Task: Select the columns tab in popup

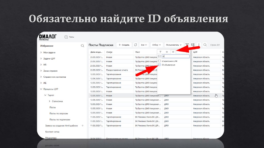Action: point(173,52)
